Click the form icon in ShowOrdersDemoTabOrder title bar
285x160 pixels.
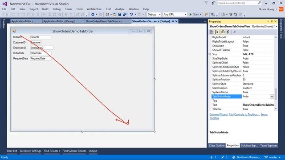click(14, 31)
